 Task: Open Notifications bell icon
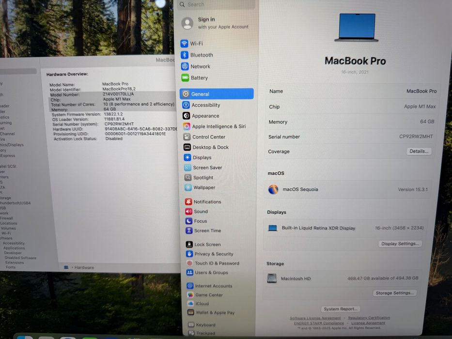[x=188, y=202]
